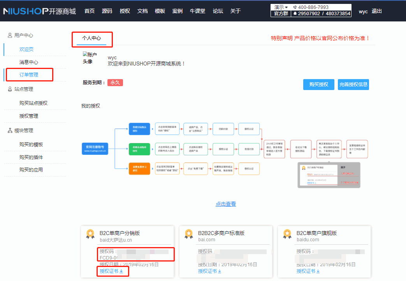Download 授权证书 for B2C单商户分销版

click(111, 271)
